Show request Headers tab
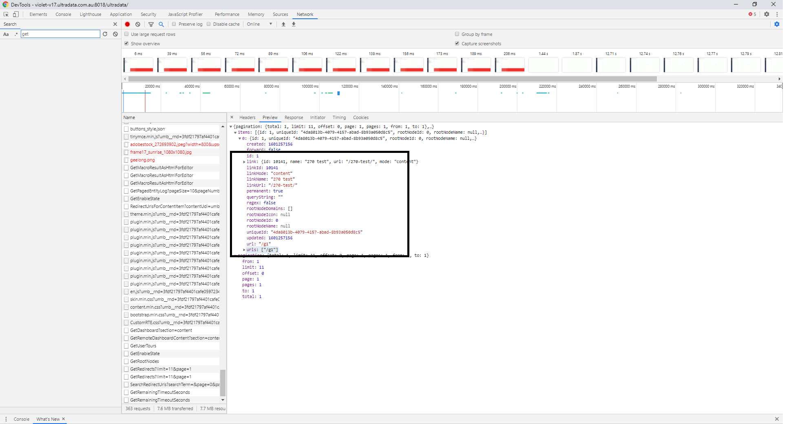 (247, 117)
